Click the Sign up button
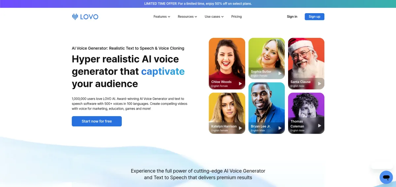This screenshot has height=187, width=396. (x=314, y=16)
